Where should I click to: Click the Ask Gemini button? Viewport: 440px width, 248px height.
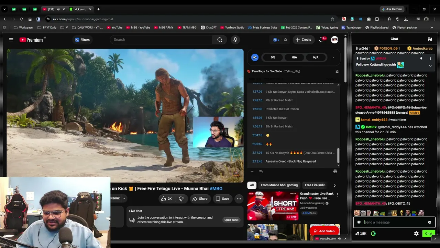click(392, 9)
